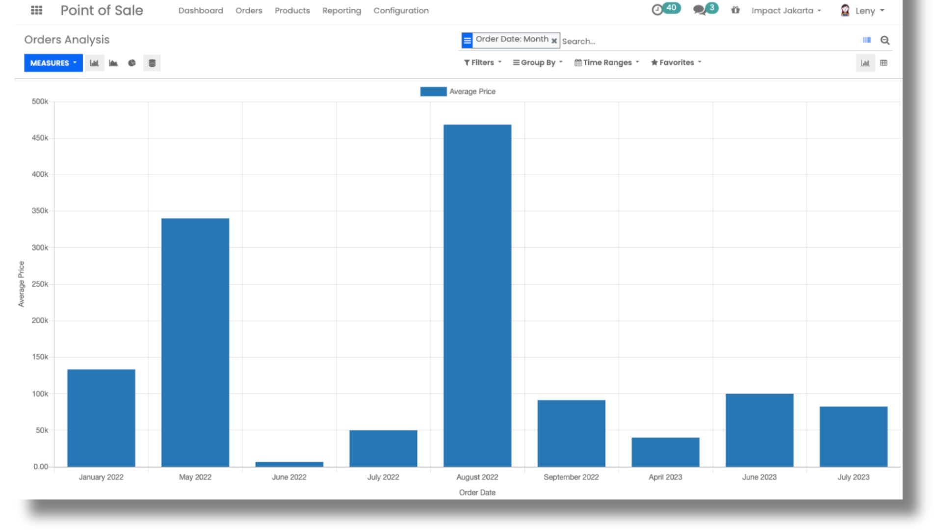Toggle Average Price legend swatch
The height and width of the screenshot is (530, 942).
click(433, 91)
